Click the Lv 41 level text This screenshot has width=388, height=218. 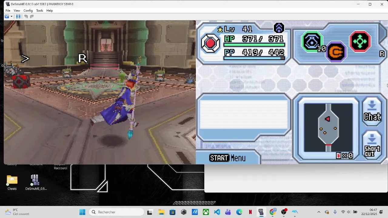238,29
